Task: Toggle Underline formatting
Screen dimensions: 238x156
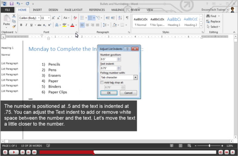Action: point(31,25)
